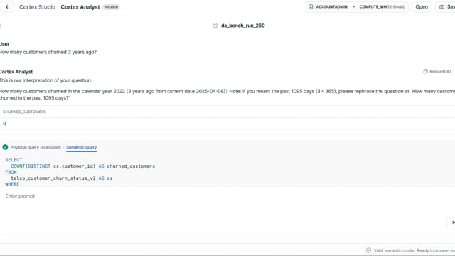Go back using the left chevron icon

click(7, 7)
